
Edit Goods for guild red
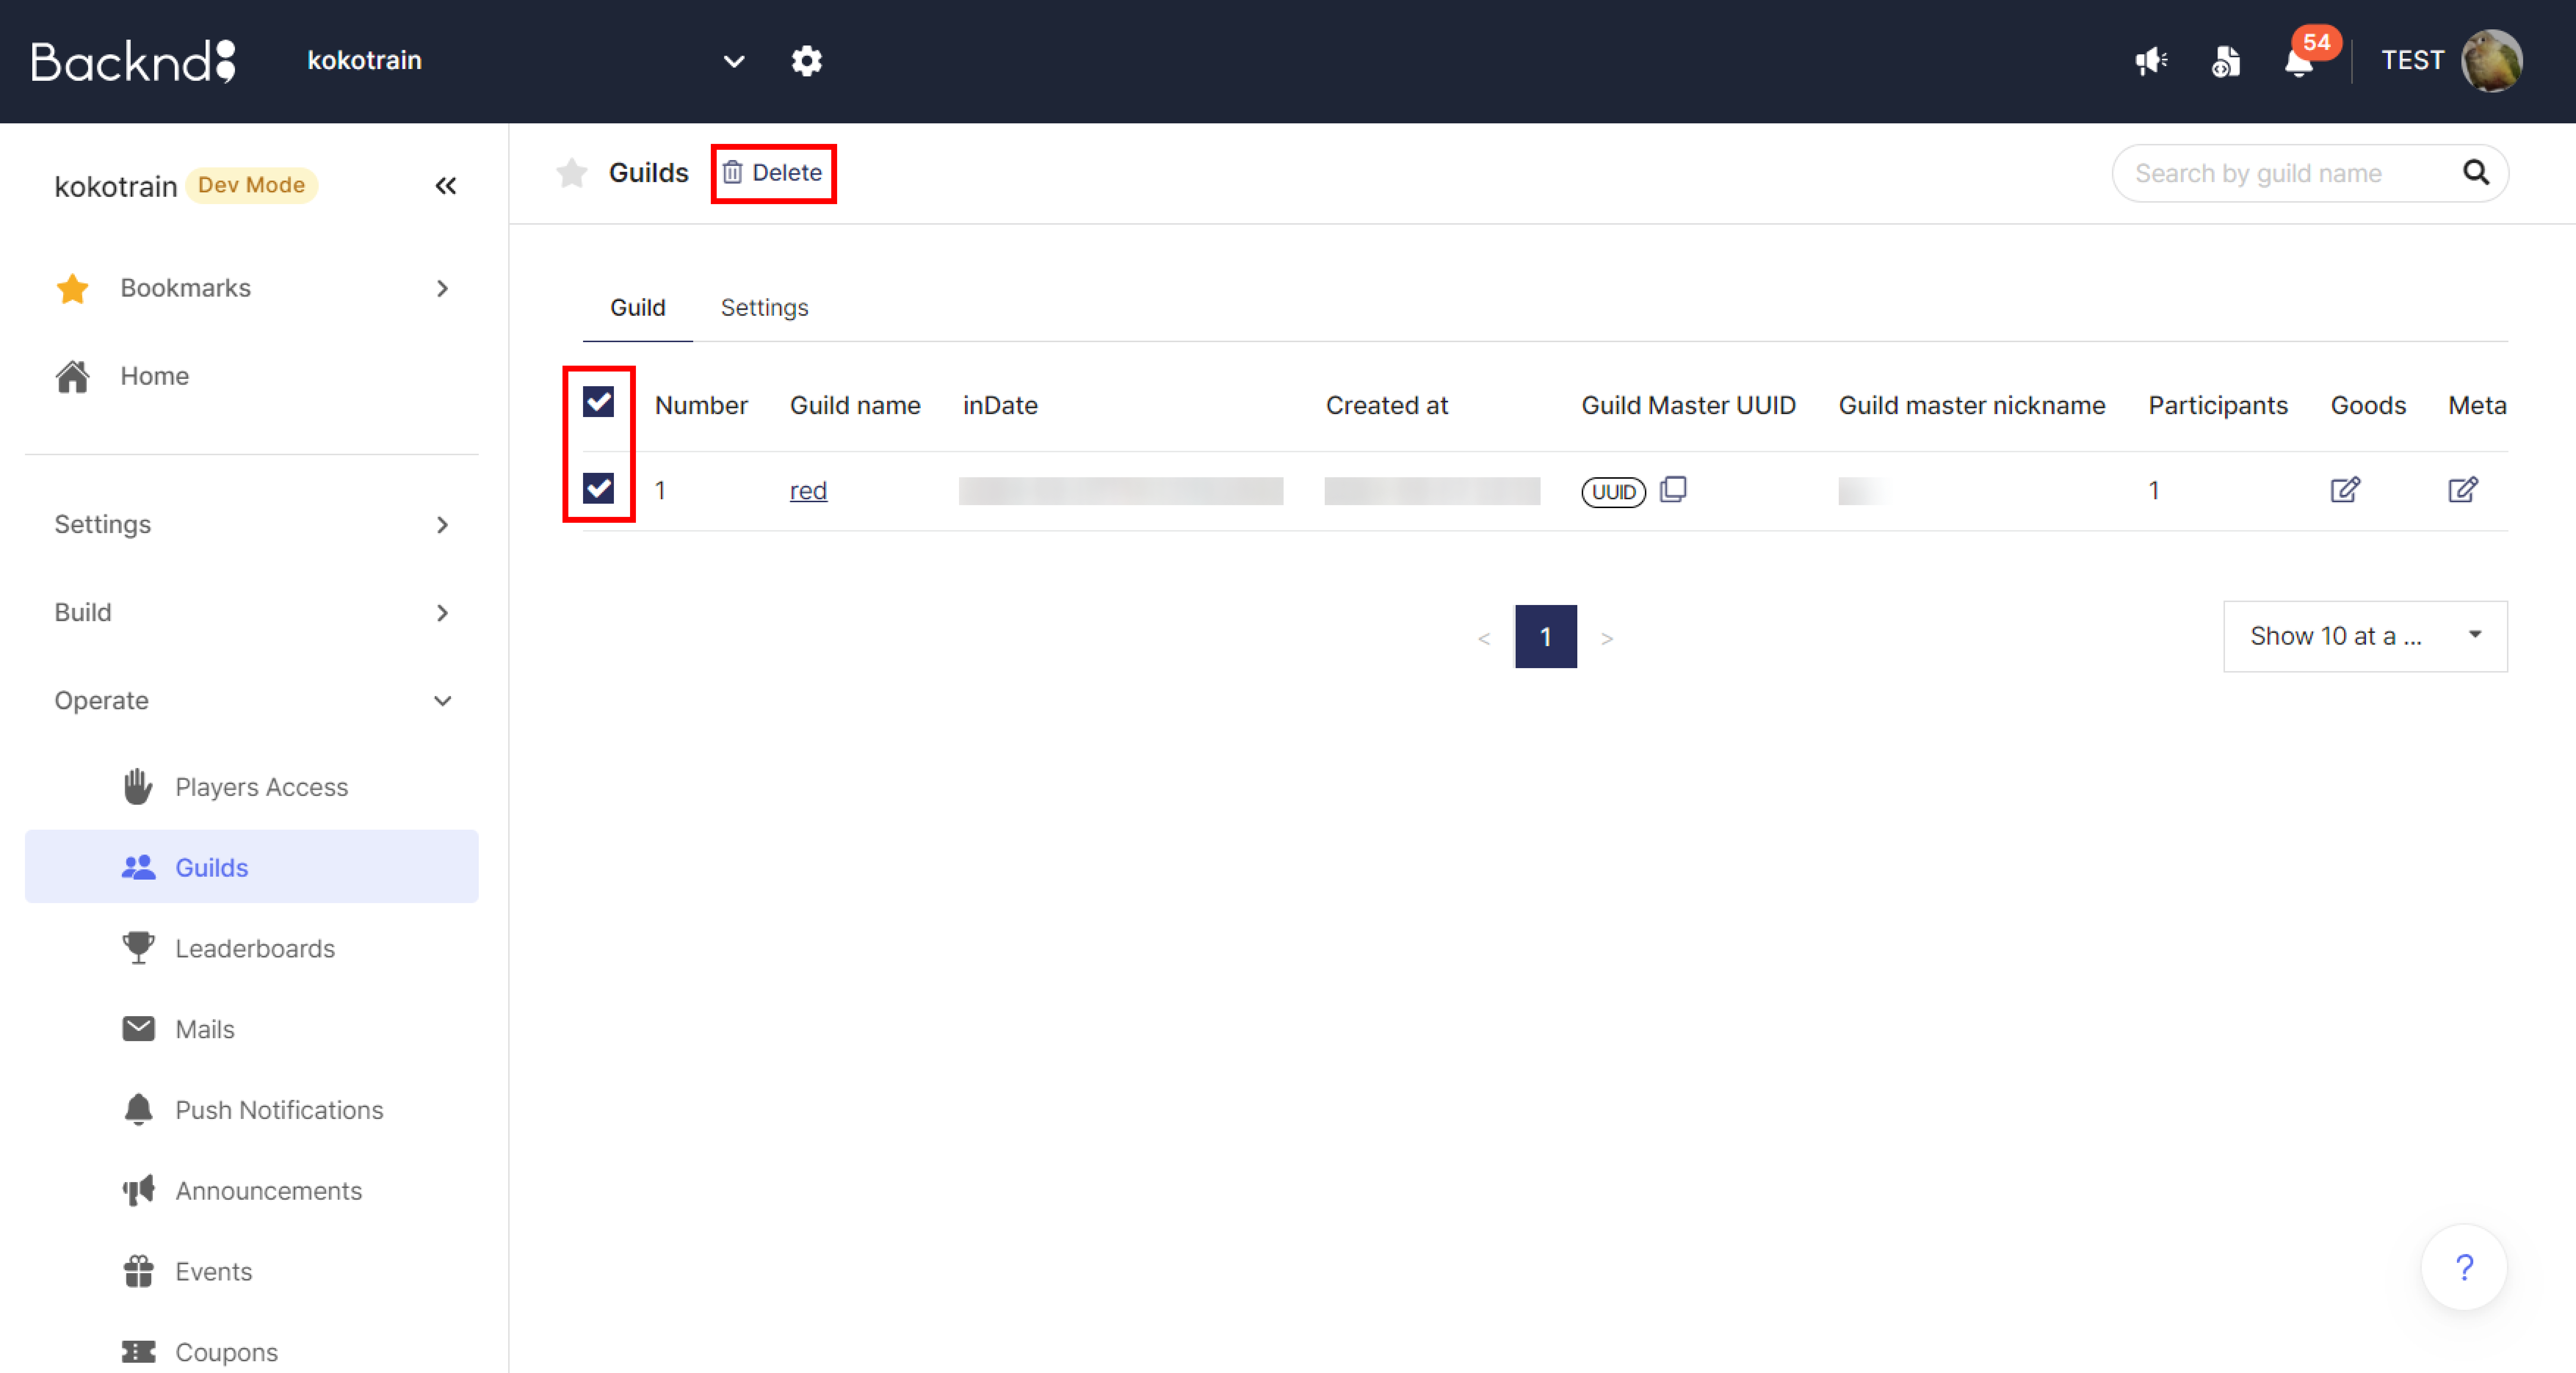pyautogui.click(x=2345, y=490)
